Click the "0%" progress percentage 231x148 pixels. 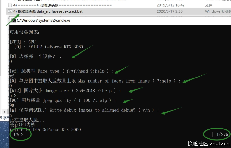pos(17,134)
